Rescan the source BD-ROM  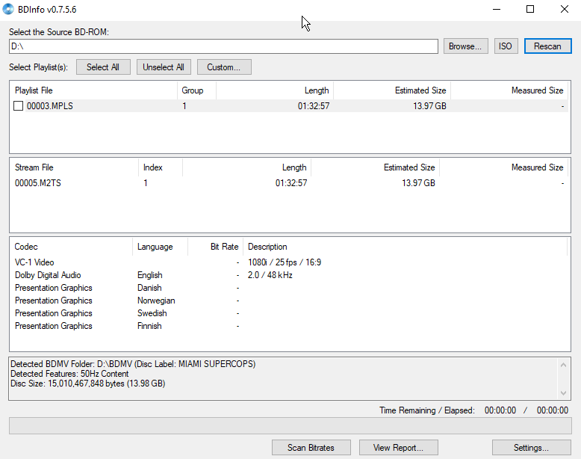tap(547, 46)
